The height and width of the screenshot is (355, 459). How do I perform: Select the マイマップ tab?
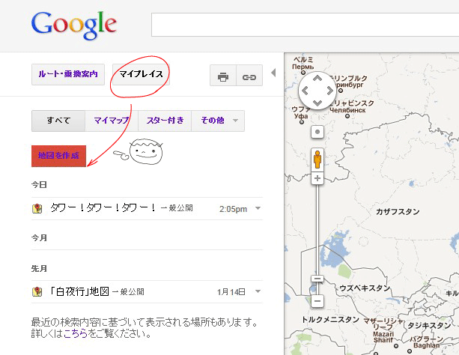pos(112,121)
